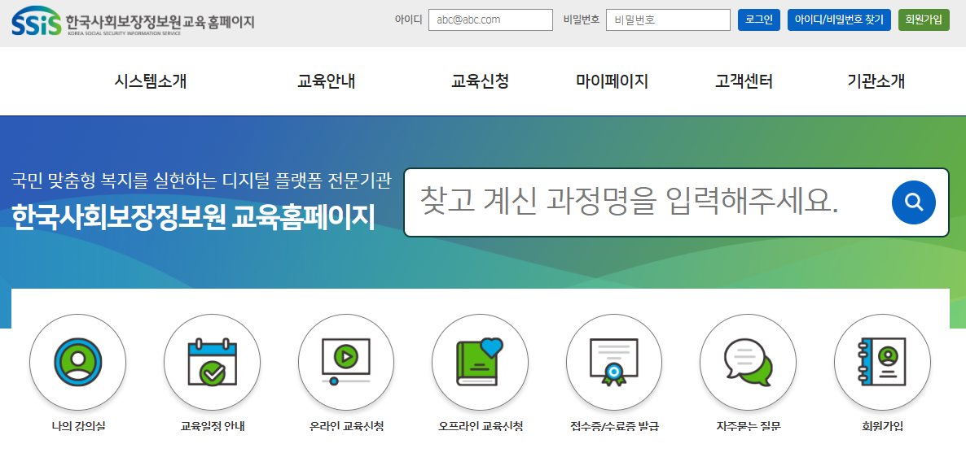Click 교육일정 안내 label text
The image size is (966, 457).
[212, 426]
